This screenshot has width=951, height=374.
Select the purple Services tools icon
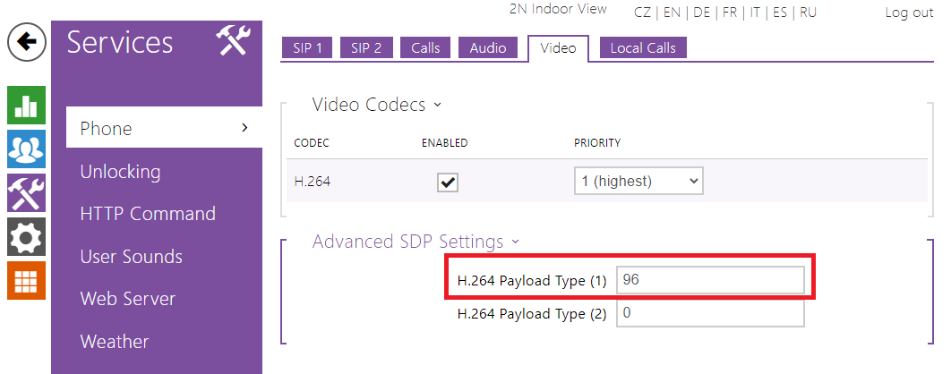[26, 193]
